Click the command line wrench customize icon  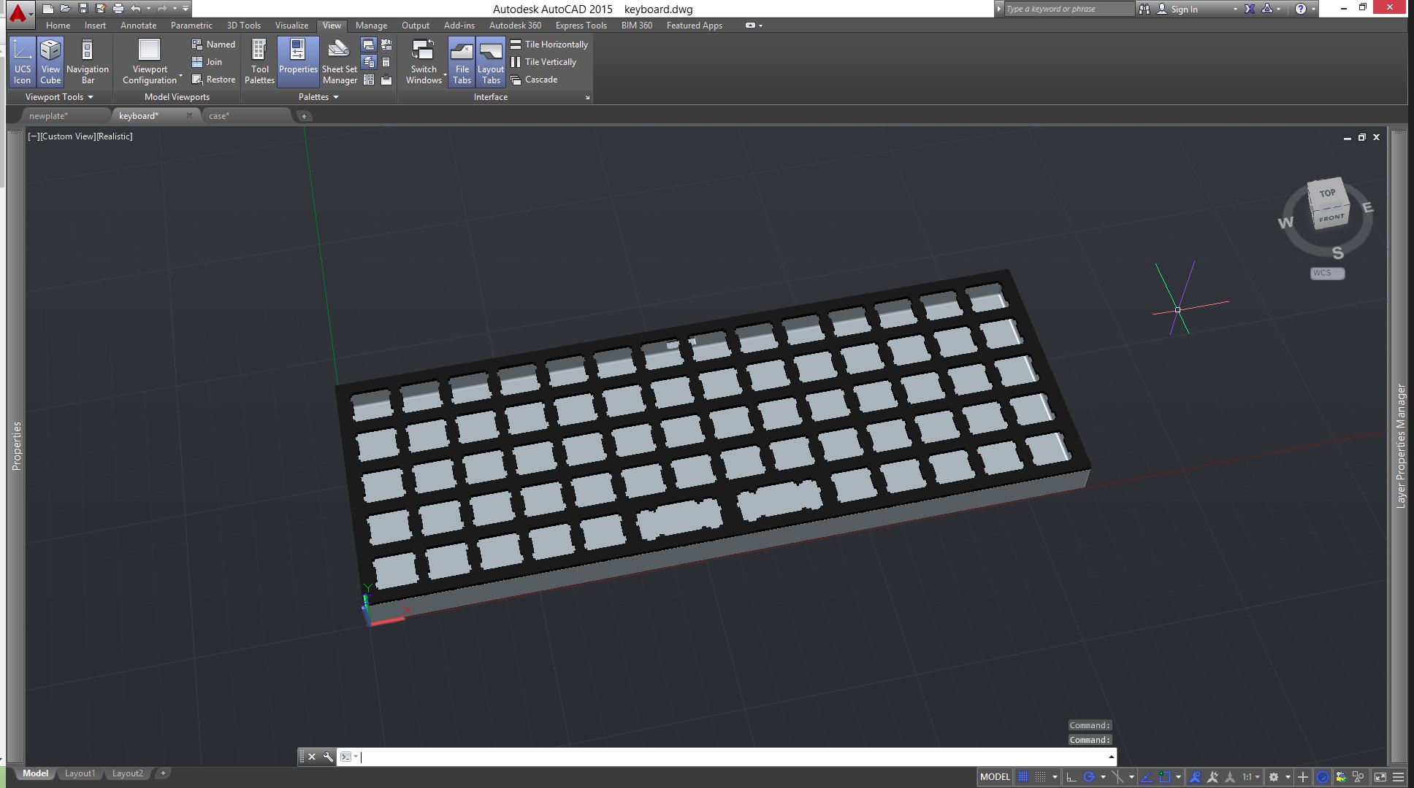pos(328,757)
